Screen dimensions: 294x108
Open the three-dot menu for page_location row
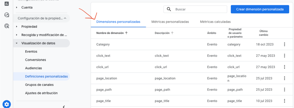click(285, 78)
